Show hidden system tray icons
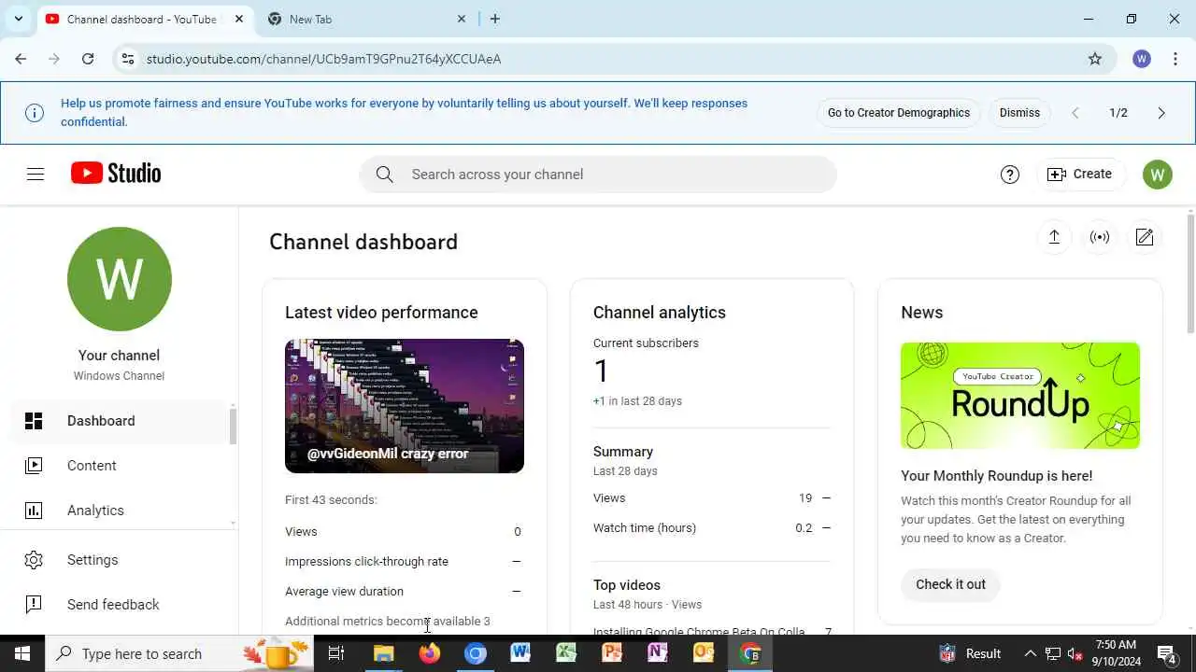This screenshot has height=672, width=1196. coord(1030,653)
